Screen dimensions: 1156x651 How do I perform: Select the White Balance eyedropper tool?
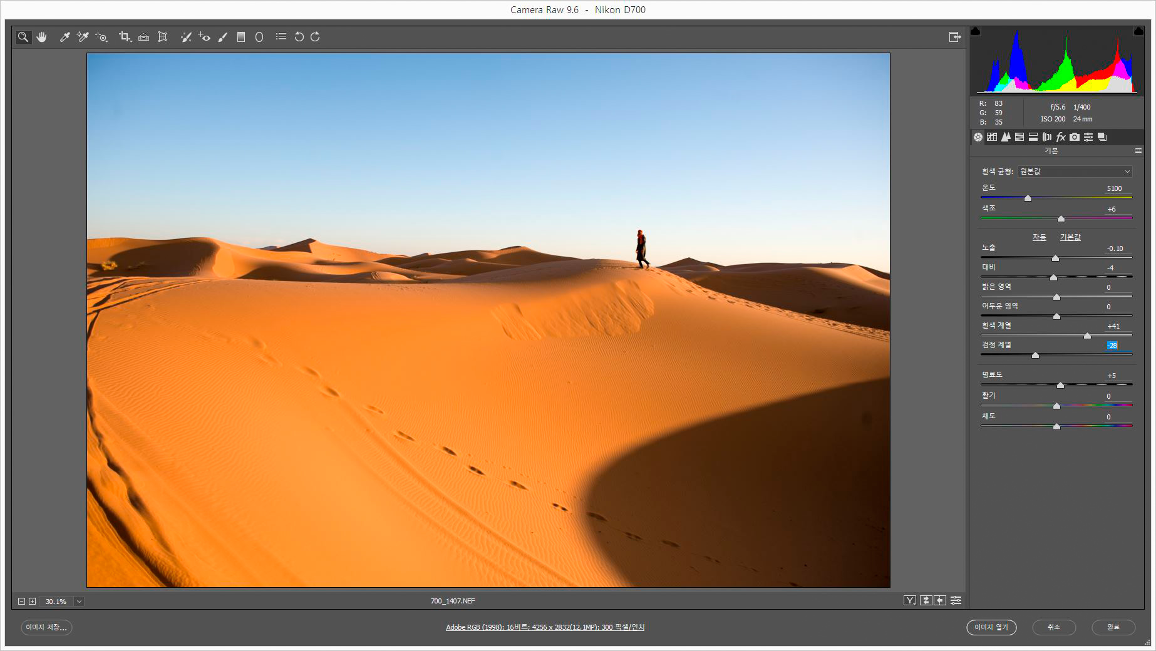coord(65,37)
